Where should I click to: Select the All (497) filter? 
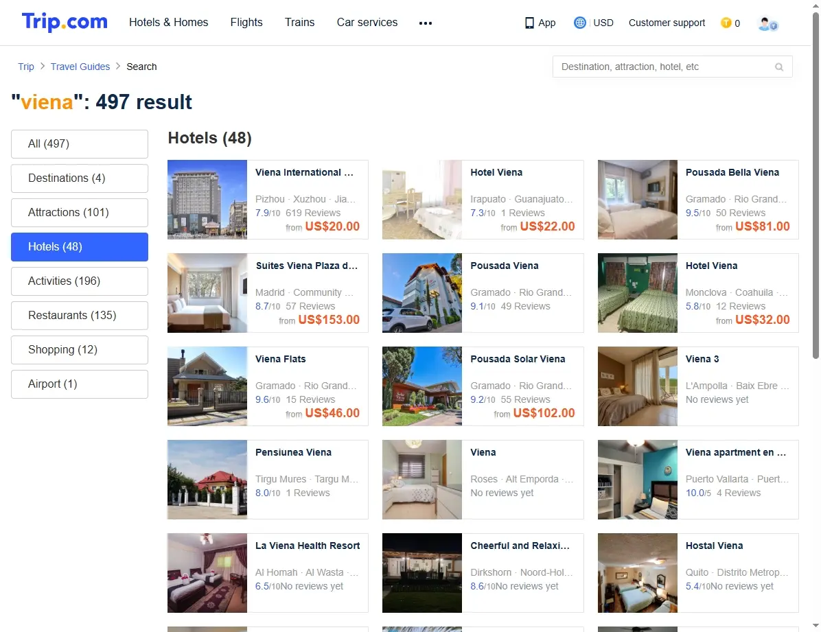[x=80, y=144]
